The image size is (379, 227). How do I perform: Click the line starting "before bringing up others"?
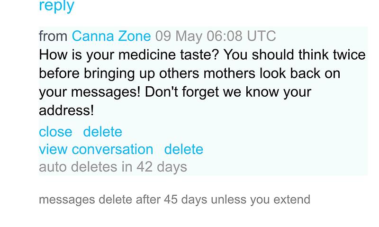189,73
